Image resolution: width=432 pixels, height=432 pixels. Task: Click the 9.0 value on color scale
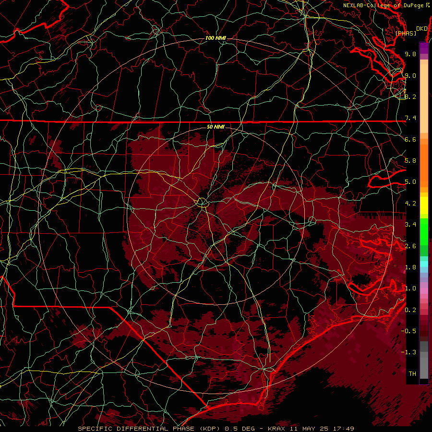click(x=410, y=75)
